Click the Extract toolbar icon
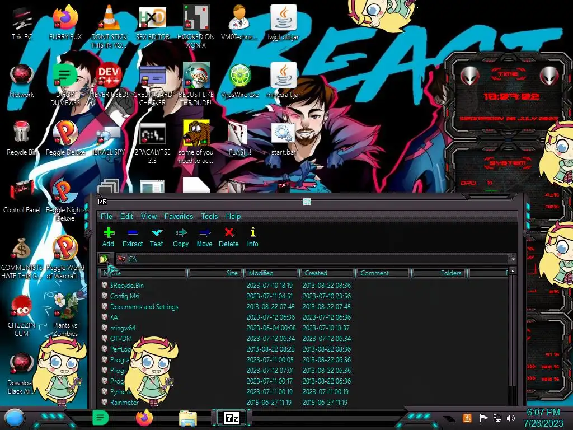Screen dimensions: 573x430 tap(132, 237)
